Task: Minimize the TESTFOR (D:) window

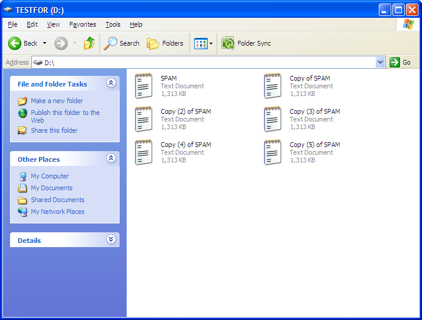Action: click(x=384, y=10)
